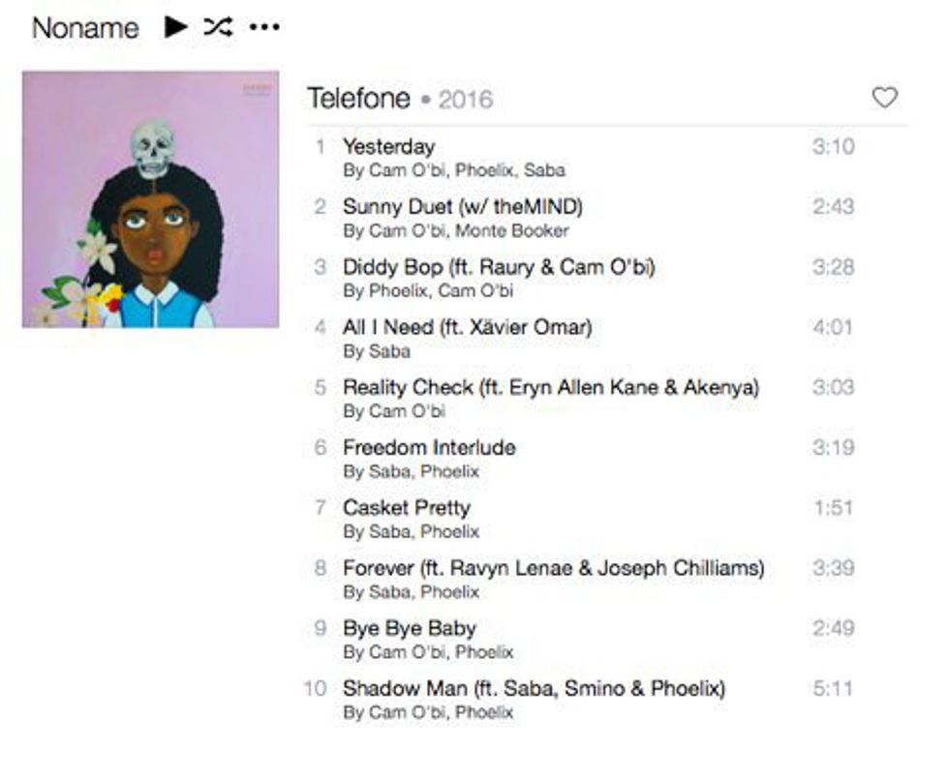Click the 5:11 duration of Shadow Man
The height and width of the screenshot is (778, 949).
[833, 688]
